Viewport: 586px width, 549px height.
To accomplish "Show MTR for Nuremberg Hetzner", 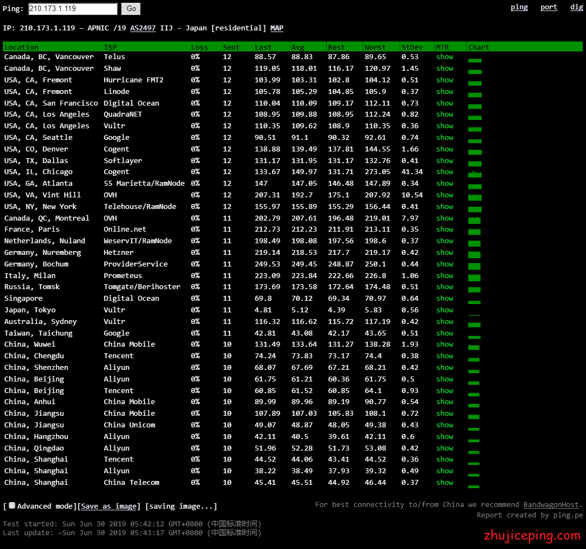I will [x=444, y=253].
